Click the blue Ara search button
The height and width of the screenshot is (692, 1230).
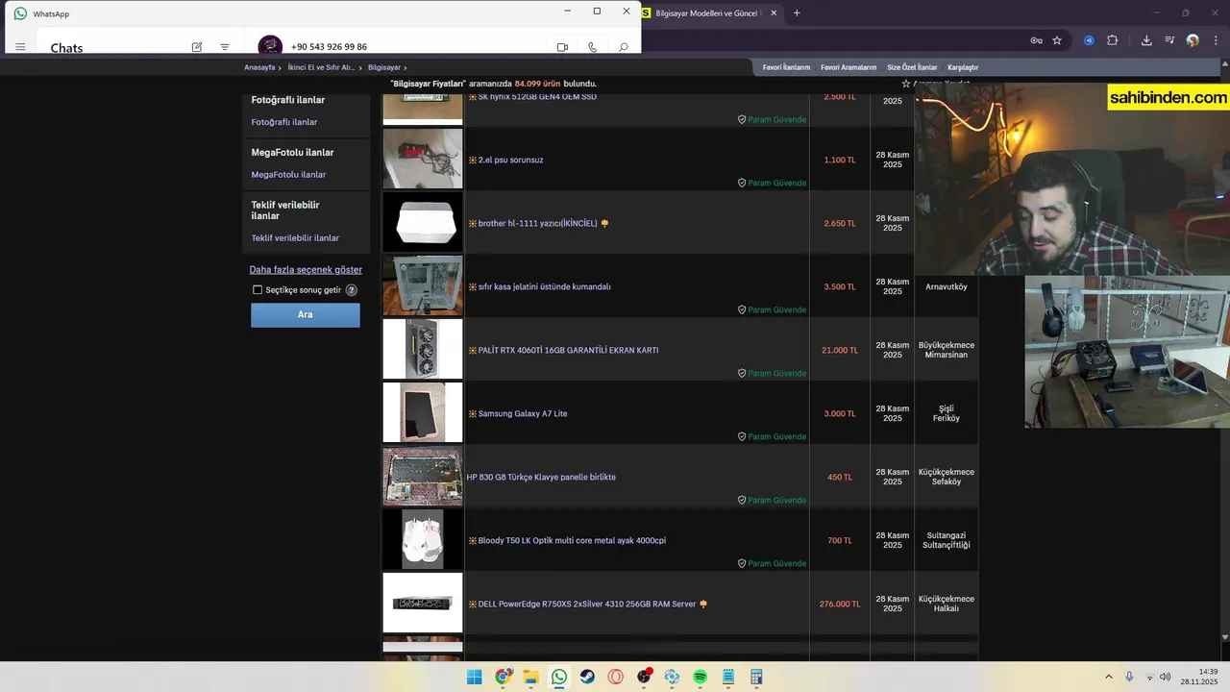pyautogui.click(x=306, y=315)
